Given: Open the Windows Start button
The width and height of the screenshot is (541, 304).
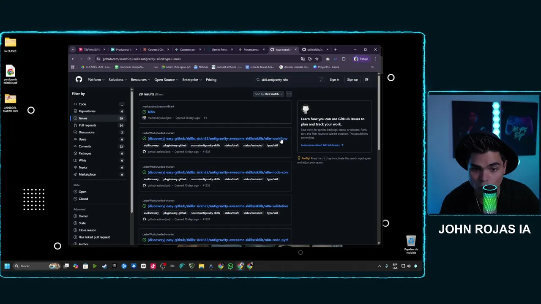Looking at the screenshot, I should coord(7,266).
